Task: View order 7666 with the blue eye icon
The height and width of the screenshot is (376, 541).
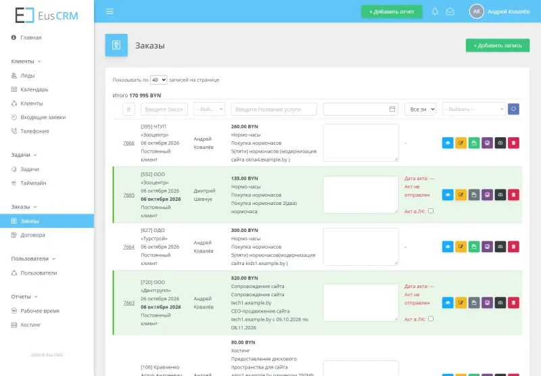Action: pos(448,143)
